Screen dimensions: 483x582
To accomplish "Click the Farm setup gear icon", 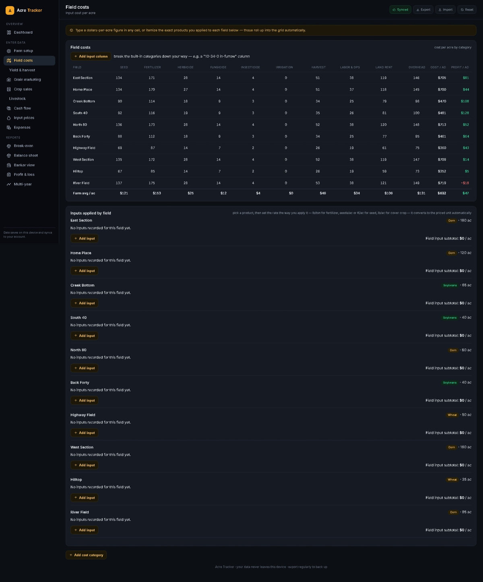I will (x=9, y=51).
